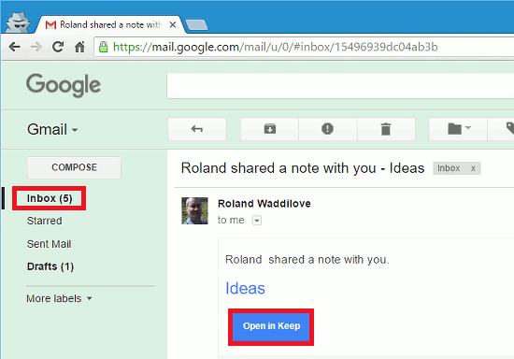
Task: Go to the browser home icon
Action: (79, 47)
